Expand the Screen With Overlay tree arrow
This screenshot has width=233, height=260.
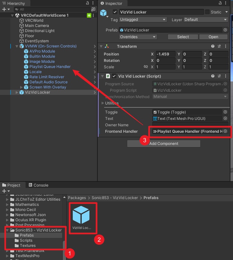coord(21,87)
